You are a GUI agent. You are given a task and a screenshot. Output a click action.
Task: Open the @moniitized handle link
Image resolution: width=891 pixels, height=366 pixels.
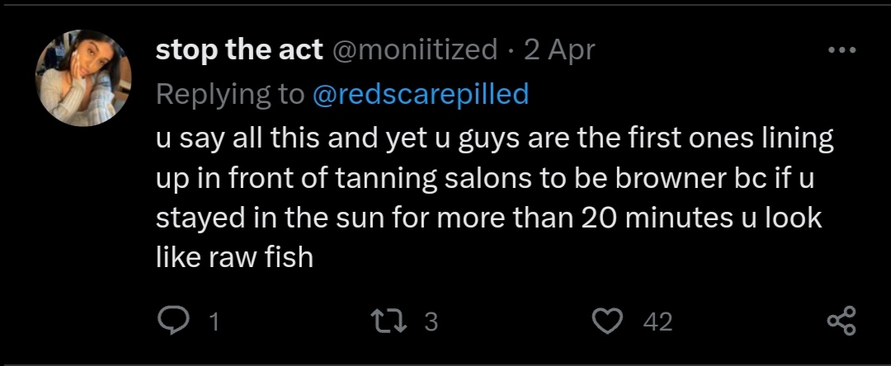coord(415,50)
